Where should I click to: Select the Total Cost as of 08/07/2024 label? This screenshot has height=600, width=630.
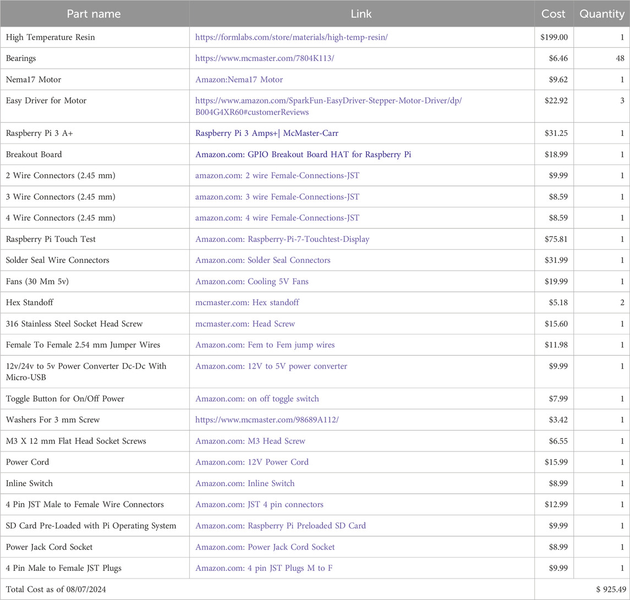tap(56, 590)
